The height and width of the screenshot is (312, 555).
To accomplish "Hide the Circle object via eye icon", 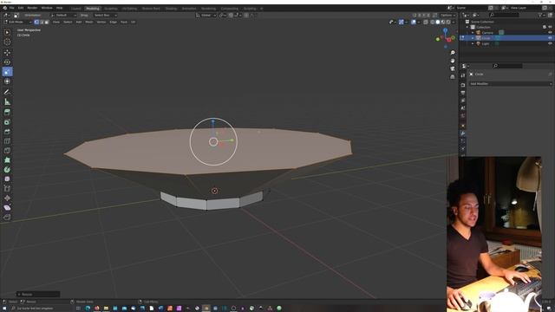I will pyautogui.click(x=550, y=38).
